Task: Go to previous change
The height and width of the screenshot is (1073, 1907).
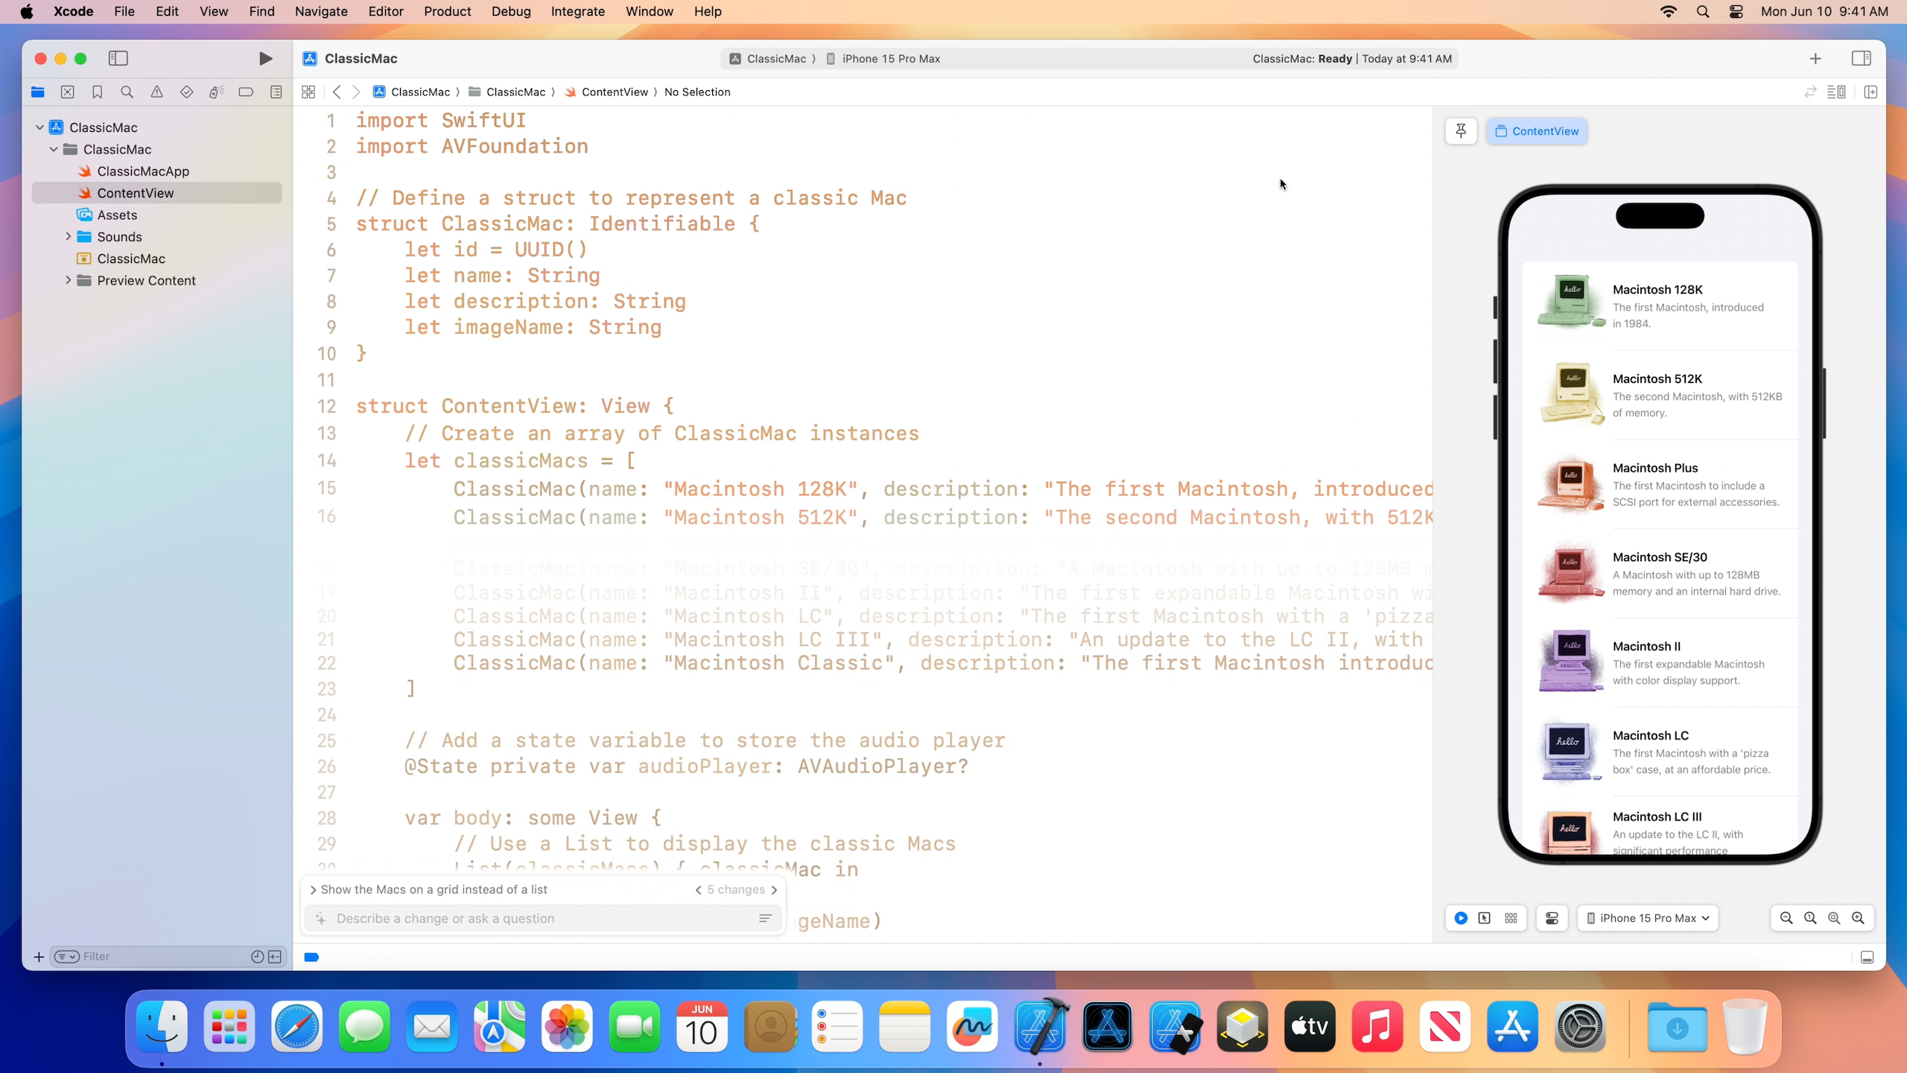Action: [698, 890]
